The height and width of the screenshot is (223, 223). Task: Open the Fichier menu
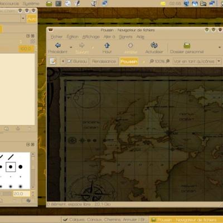56,37
